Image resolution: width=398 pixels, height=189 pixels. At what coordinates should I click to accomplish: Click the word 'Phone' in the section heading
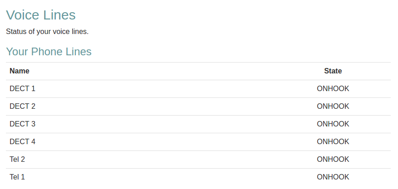pos(48,52)
